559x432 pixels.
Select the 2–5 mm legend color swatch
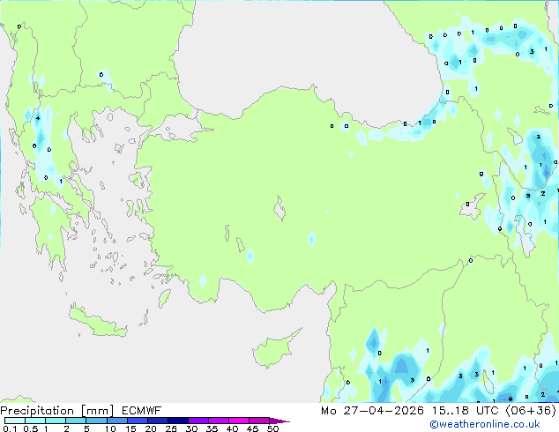76,421
